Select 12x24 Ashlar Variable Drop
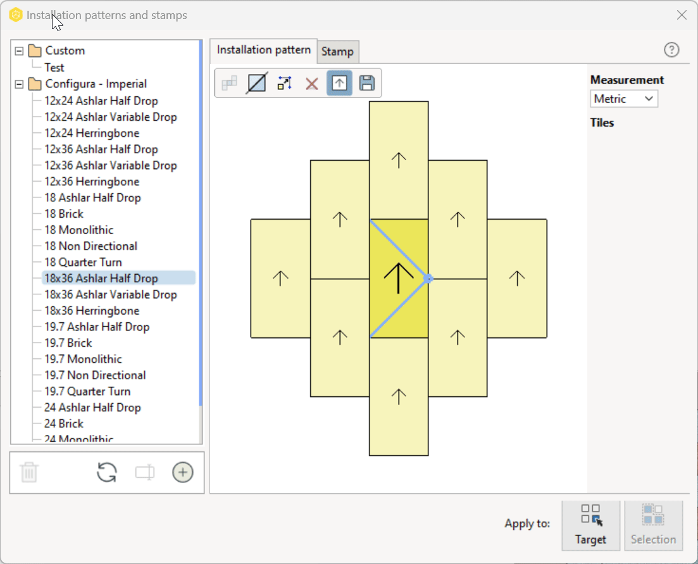Screen dimensions: 698x564 [x=110, y=116]
